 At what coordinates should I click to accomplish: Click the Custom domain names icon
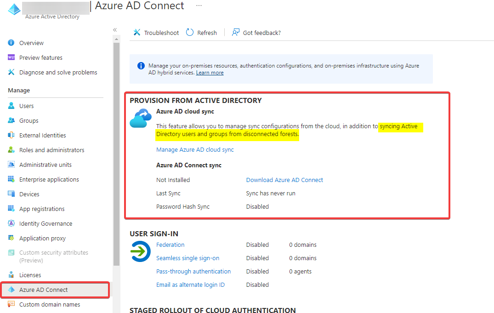[11, 304]
